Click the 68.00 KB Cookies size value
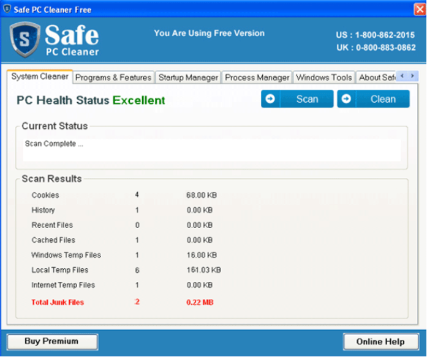 (x=202, y=195)
